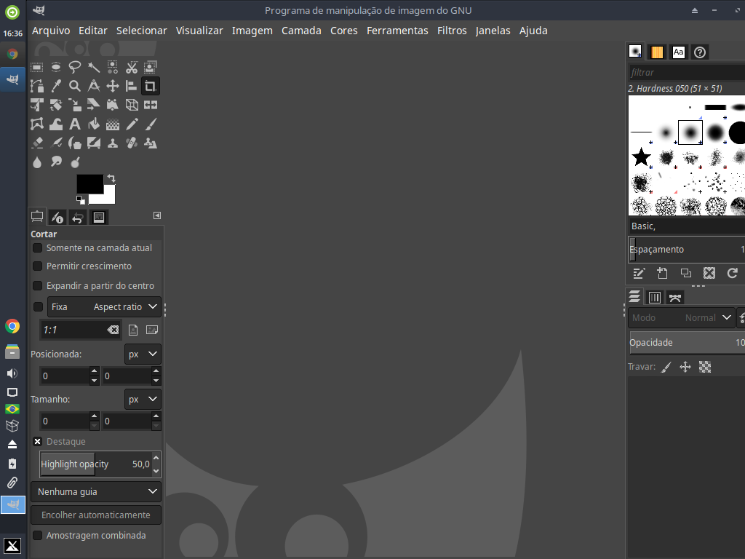This screenshot has width=745, height=559.
Task: Choose the Pencil tool
Action: [132, 124]
